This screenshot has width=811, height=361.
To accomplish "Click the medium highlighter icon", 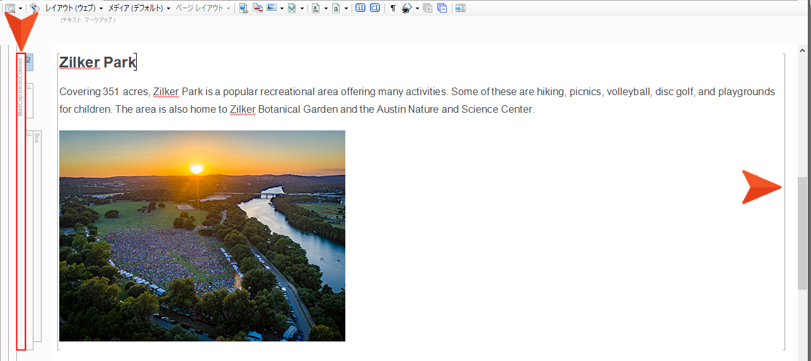I will tap(34, 8).
